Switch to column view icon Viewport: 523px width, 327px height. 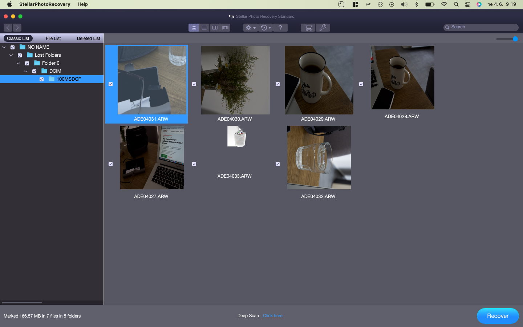coord(215,28)
